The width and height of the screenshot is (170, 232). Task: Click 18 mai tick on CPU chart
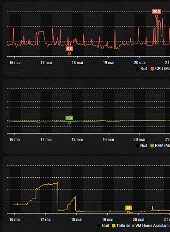tap(77, 63)
